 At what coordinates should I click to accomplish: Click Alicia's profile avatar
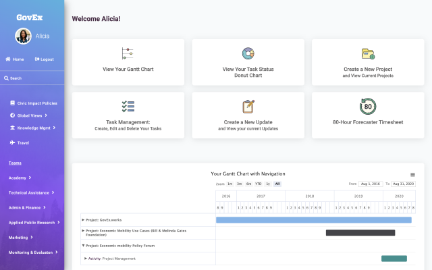click(x=23, y=36)
